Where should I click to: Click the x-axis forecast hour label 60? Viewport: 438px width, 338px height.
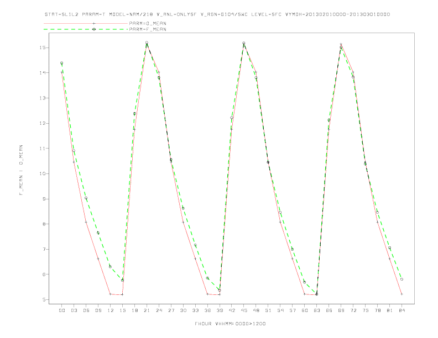305,310
